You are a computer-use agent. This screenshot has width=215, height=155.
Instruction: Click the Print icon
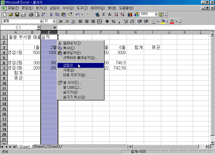pos(31,15)
